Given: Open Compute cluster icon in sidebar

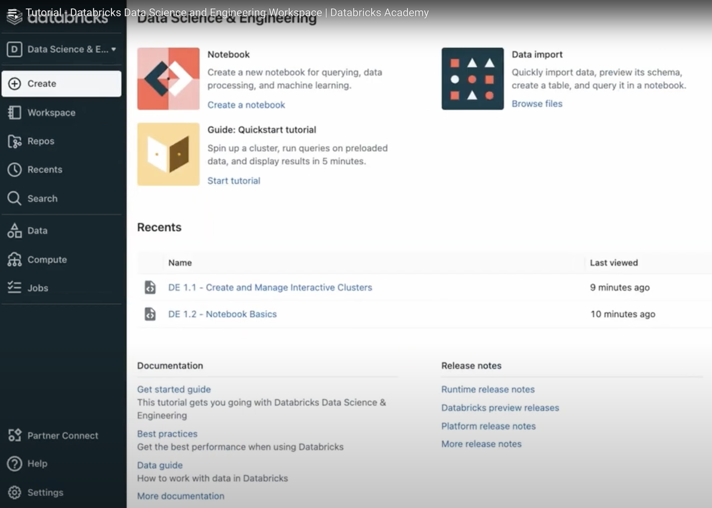Looking at the screenshot, I should tap(14, 259).
